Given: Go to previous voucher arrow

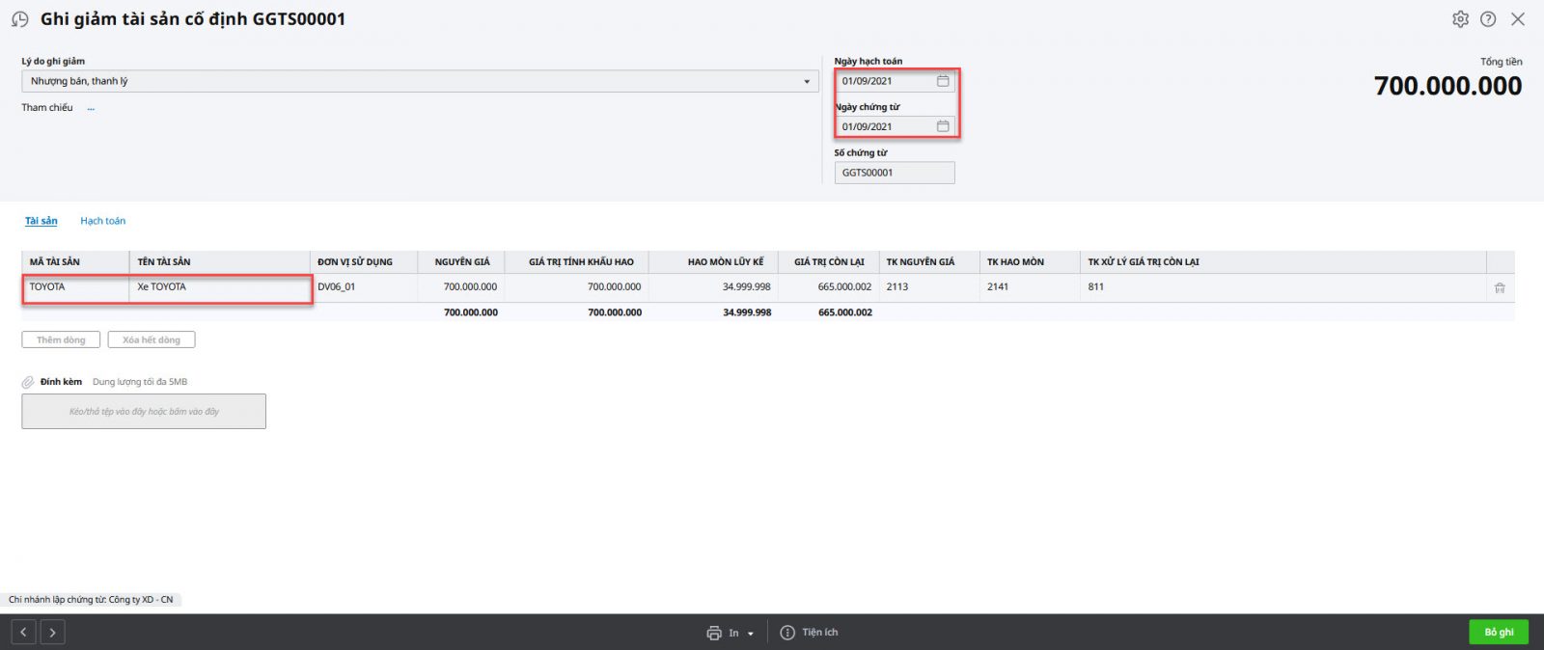Looking at the screenshot, I should tap(23, 633).
